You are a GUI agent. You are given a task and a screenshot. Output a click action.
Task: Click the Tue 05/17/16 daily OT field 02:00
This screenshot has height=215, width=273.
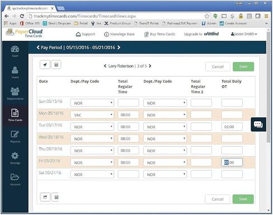232,127
